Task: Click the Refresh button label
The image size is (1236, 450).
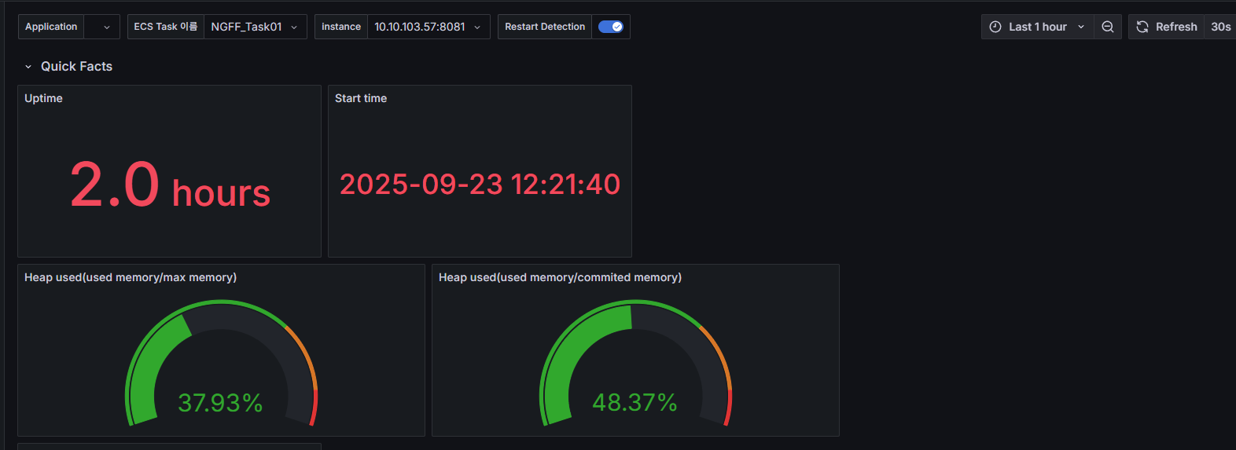Action: (x=1175, y=27)
